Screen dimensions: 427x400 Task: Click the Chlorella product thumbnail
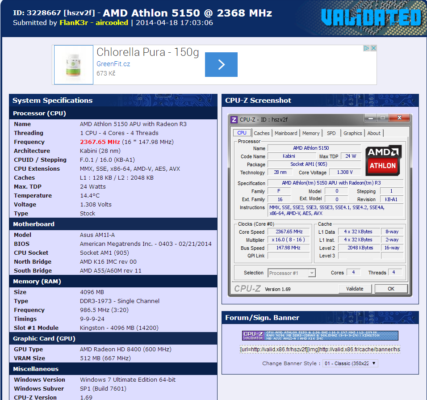pos(74,65)
